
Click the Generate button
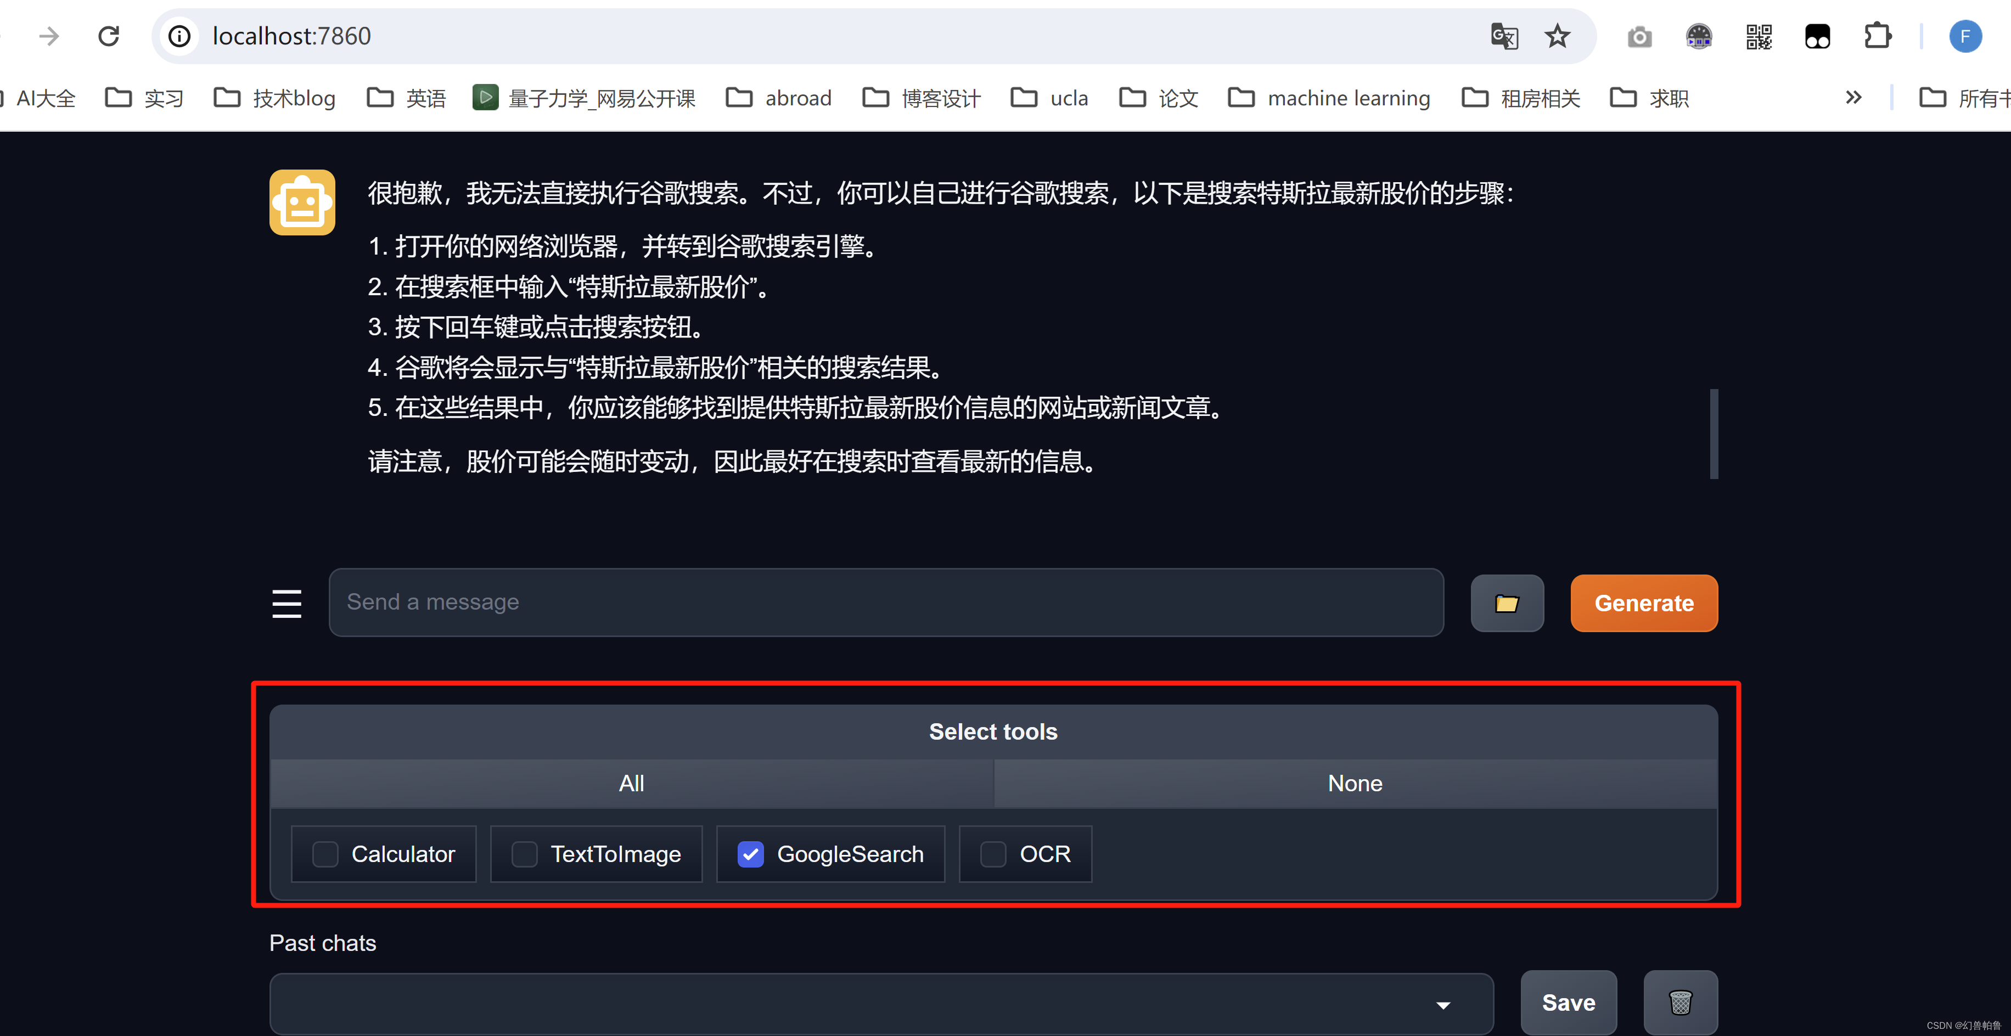click(x=1643, y=603)
